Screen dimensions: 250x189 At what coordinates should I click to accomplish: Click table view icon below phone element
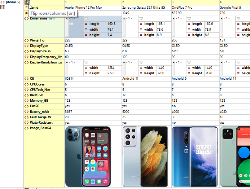pos(3,7)
